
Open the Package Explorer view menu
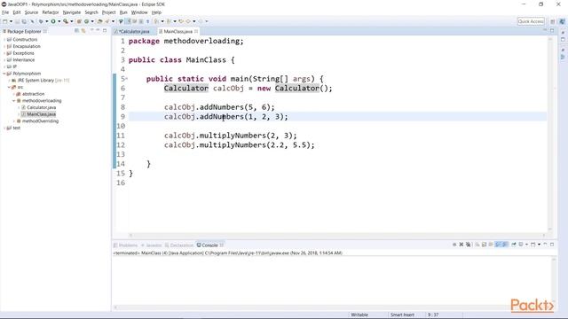pyautogui.click(x=91, y=30)
